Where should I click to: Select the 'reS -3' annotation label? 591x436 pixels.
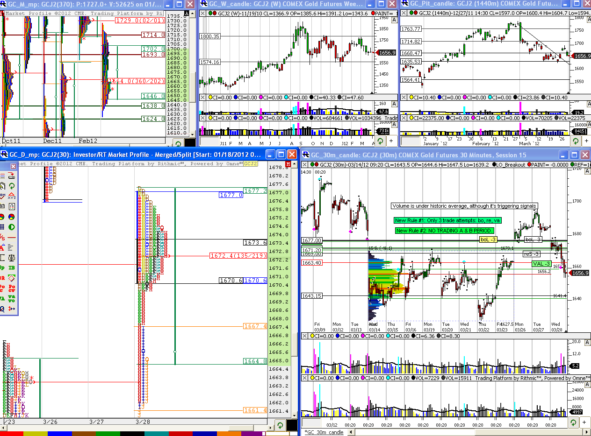pyautogui.click(x=532, y=253)
